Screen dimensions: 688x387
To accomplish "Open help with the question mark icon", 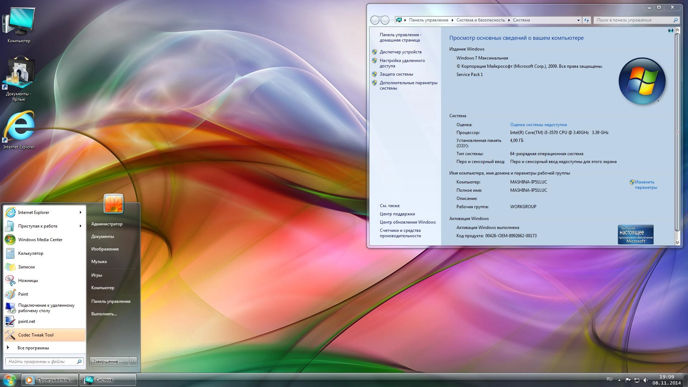I will (x=670, y=31).
